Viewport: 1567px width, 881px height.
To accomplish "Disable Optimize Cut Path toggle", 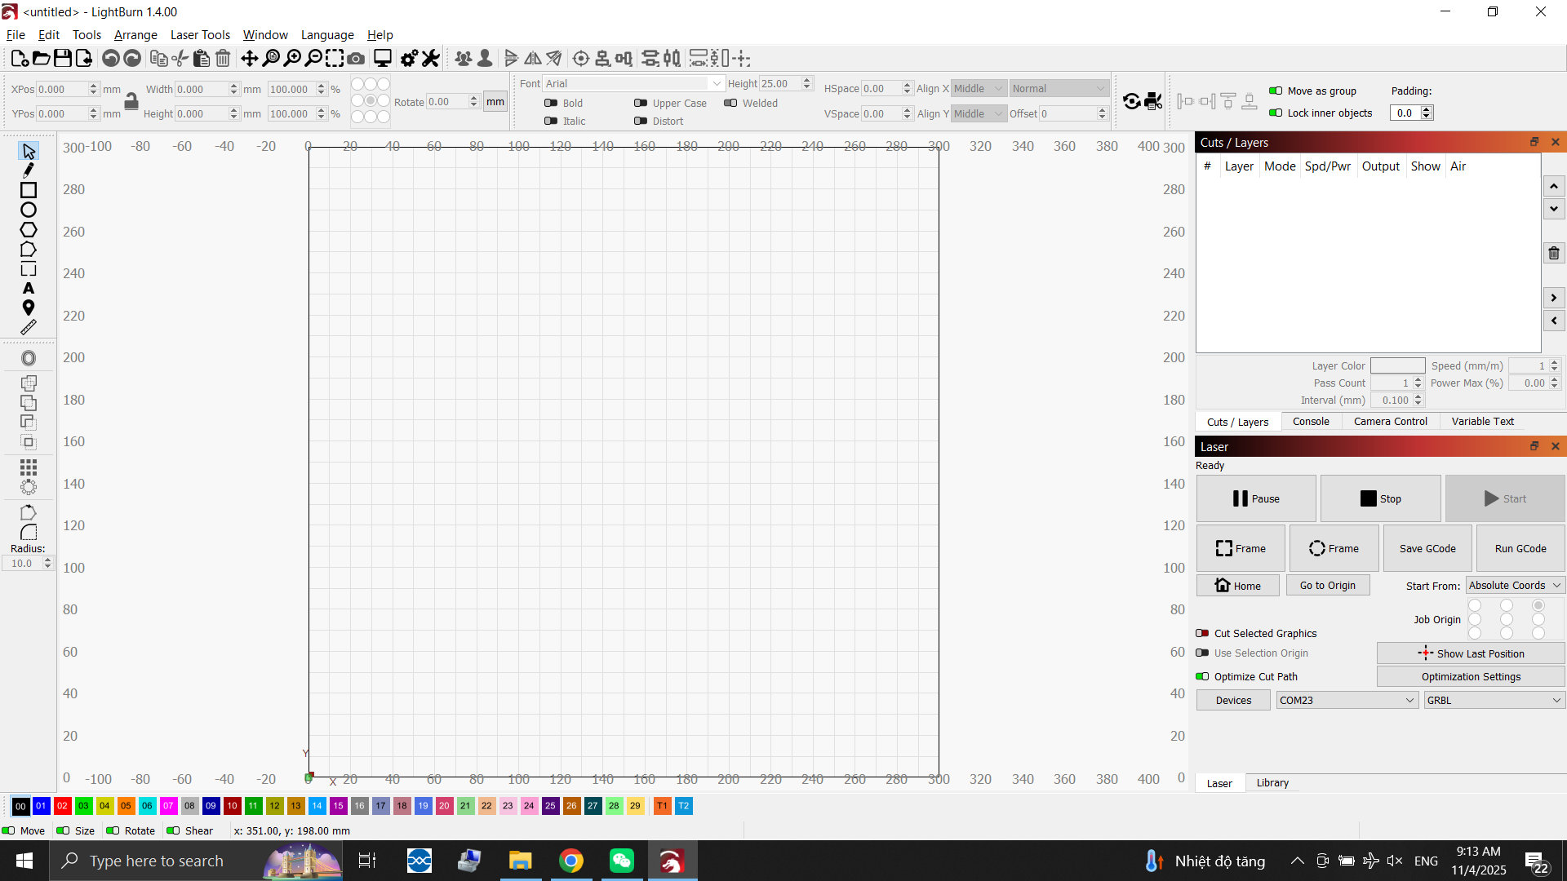I will (x=1202, y=677).
